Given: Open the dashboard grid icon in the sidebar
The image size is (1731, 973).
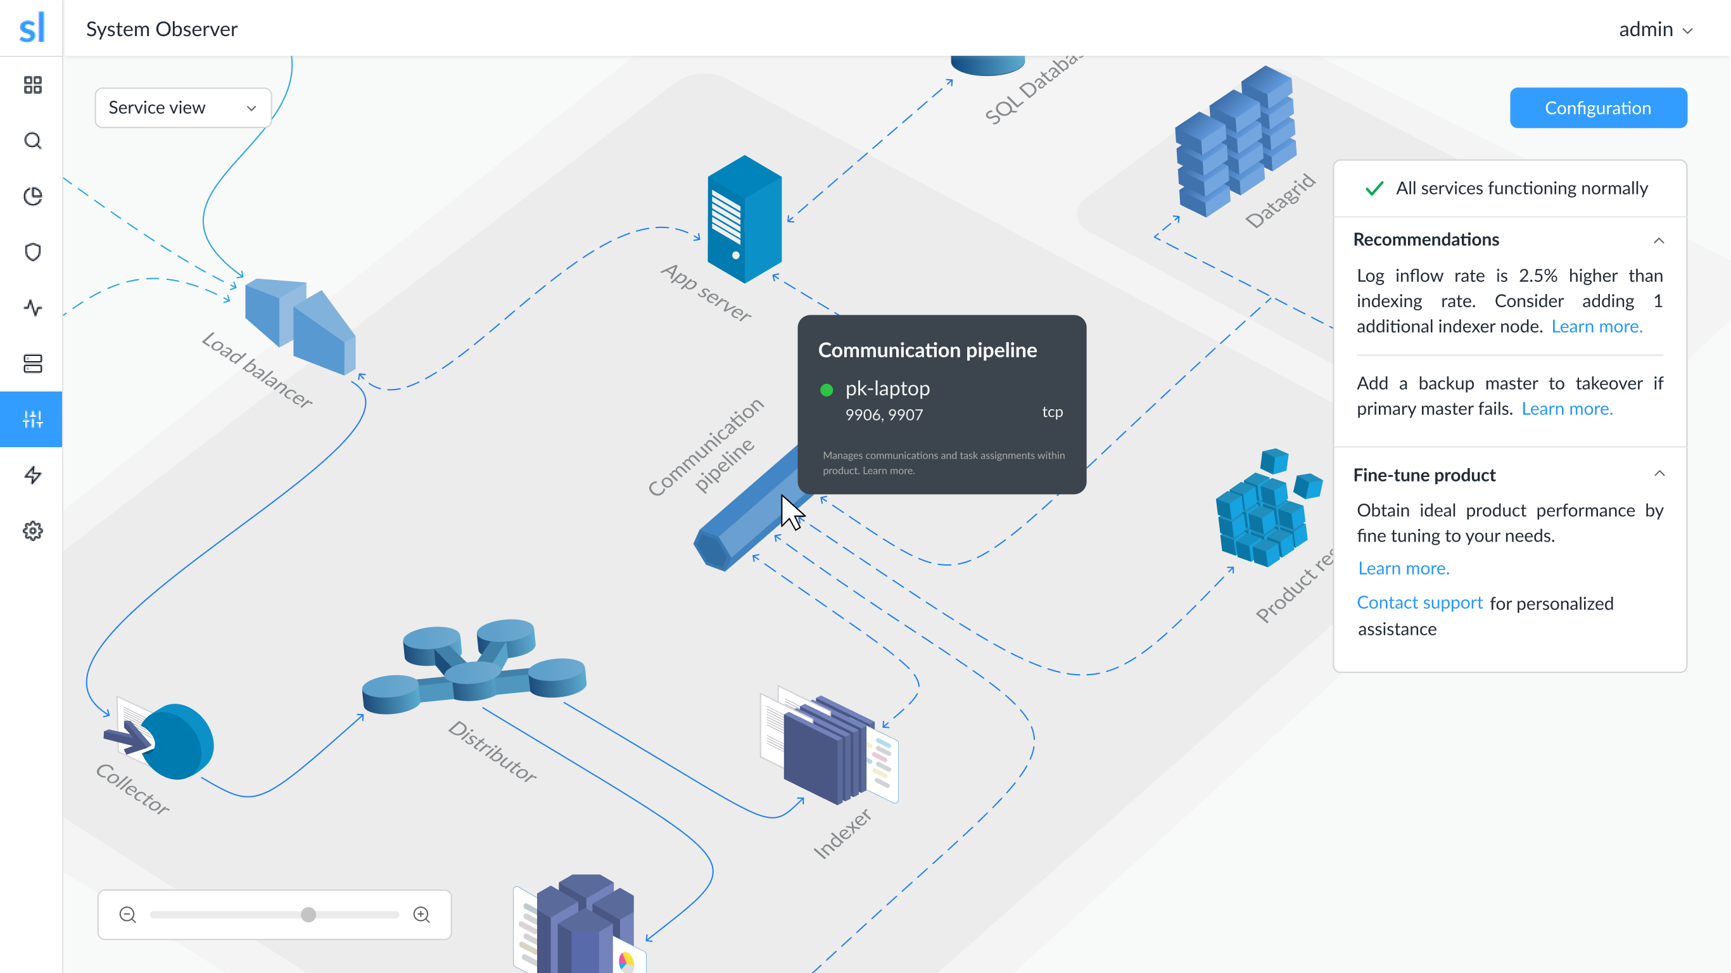Looking at the screenshot, I should 32,86.
